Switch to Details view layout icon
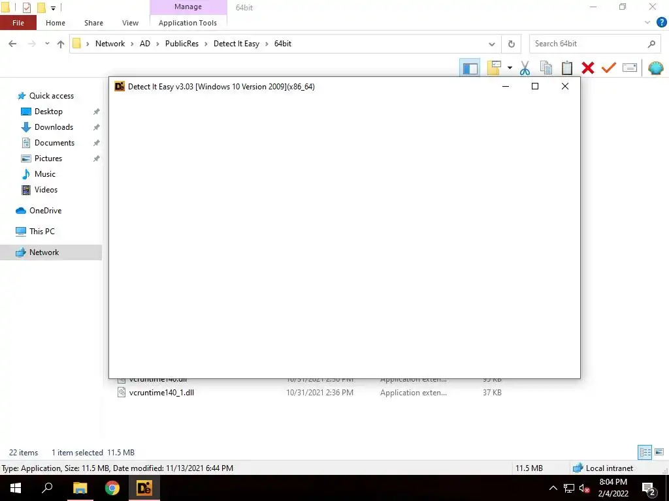The width and height of the screenshot is (669, 501). tap(645, 452)
